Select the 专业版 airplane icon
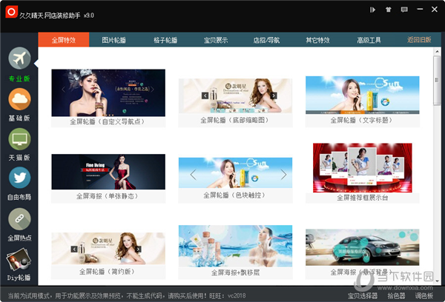 19,58
